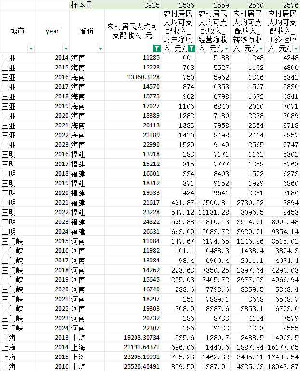The width and height of the screenshot is (300, 371).
Task: Select the sample count cell showing 2576
Action: click(282, 5)
